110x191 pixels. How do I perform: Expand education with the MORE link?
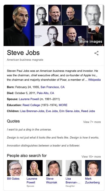[63, 105]
